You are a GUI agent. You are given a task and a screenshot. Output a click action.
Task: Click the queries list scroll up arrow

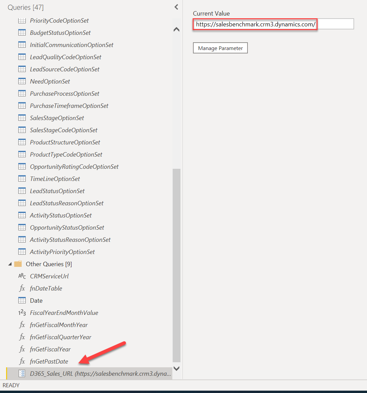[x=176, y=29]
